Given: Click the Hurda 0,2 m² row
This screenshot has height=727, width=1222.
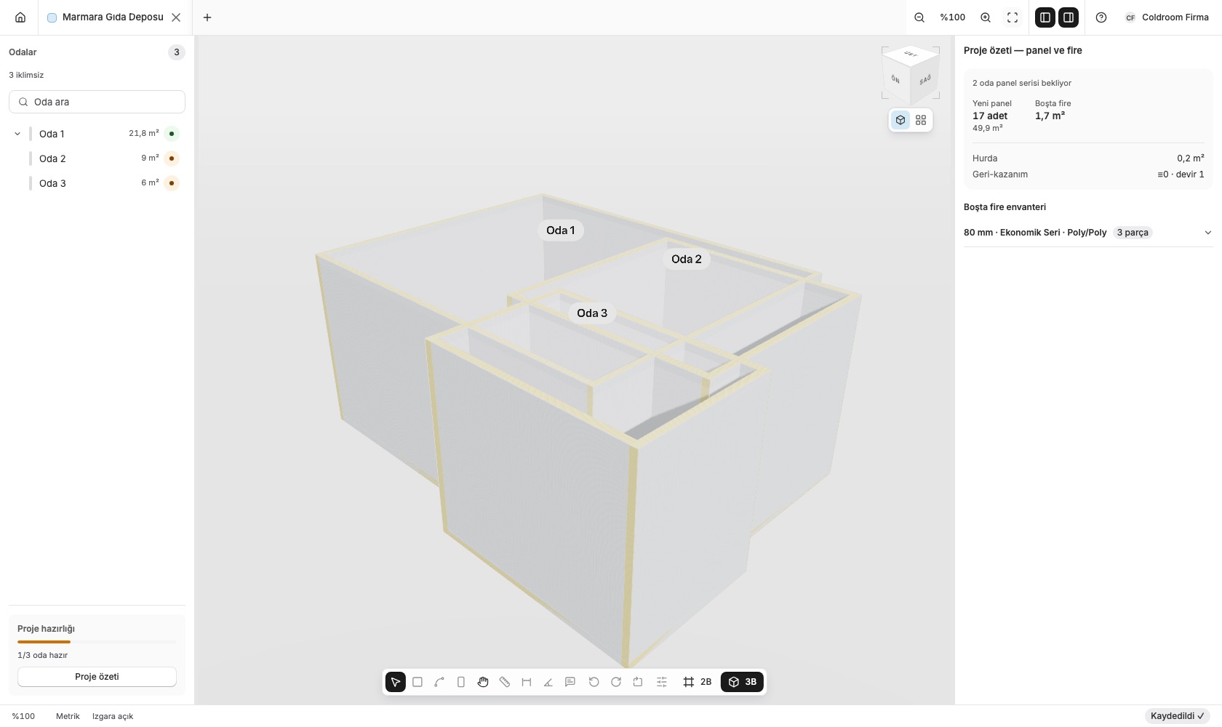Looking at the screenshot, I should point(1088,158).
